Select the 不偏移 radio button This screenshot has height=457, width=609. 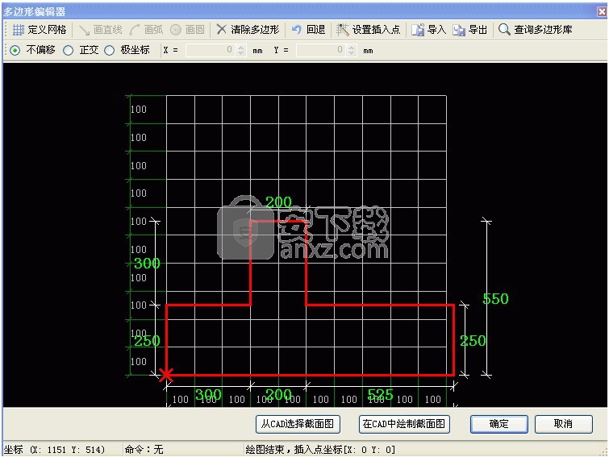[x=15, y=51]
